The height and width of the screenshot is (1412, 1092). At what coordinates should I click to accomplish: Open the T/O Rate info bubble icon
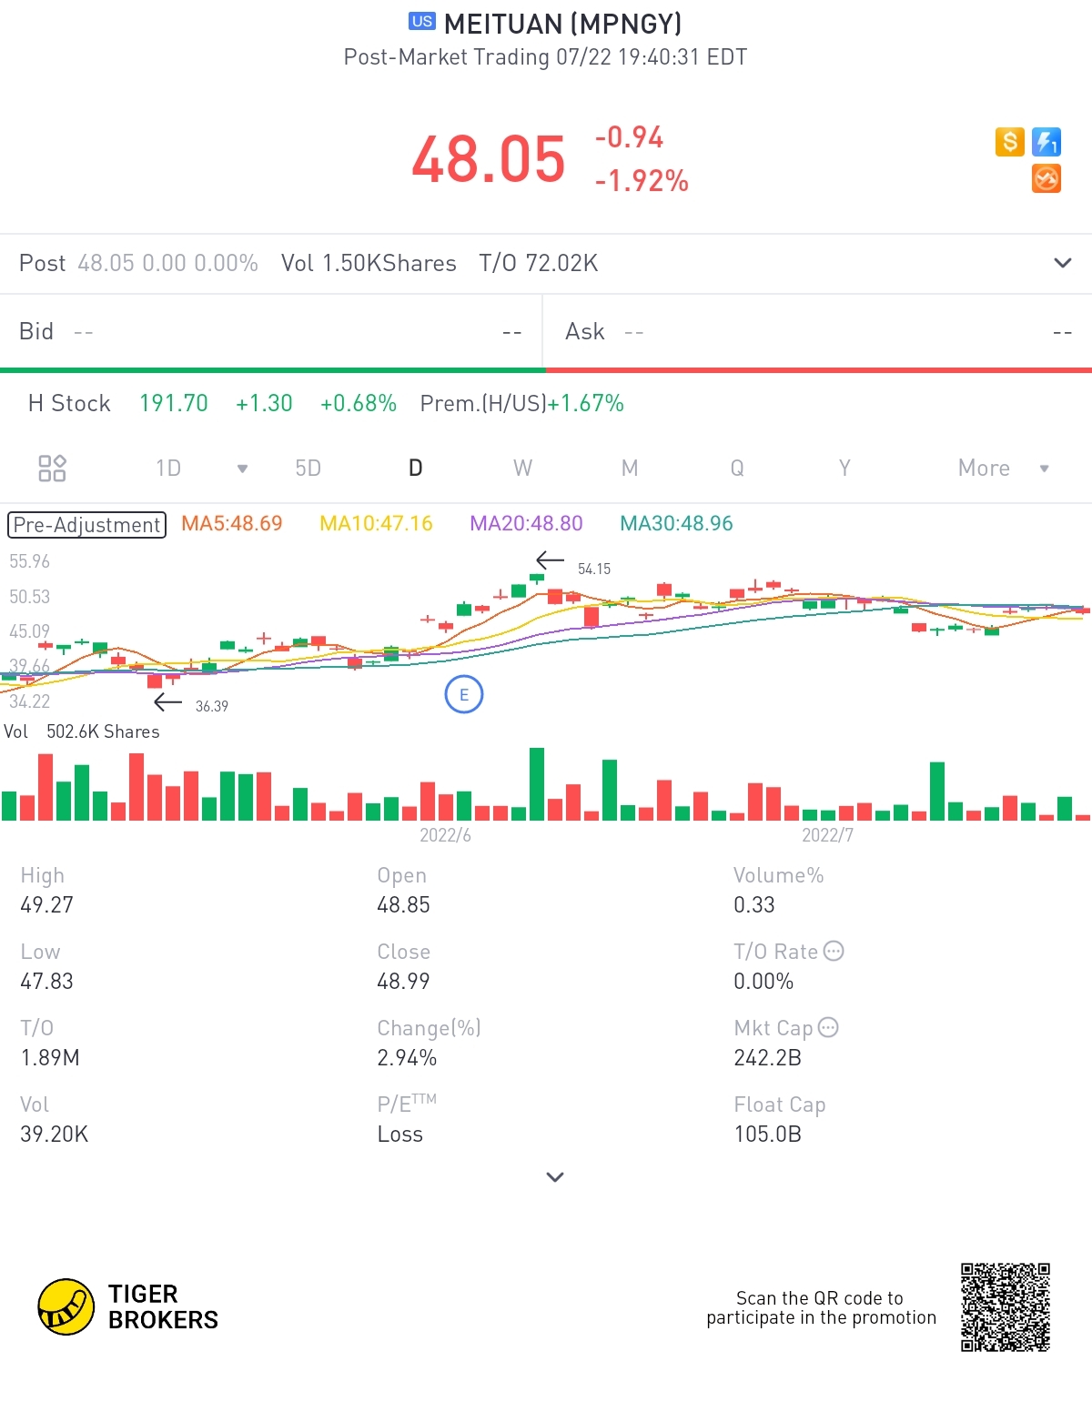coord(834,951)
